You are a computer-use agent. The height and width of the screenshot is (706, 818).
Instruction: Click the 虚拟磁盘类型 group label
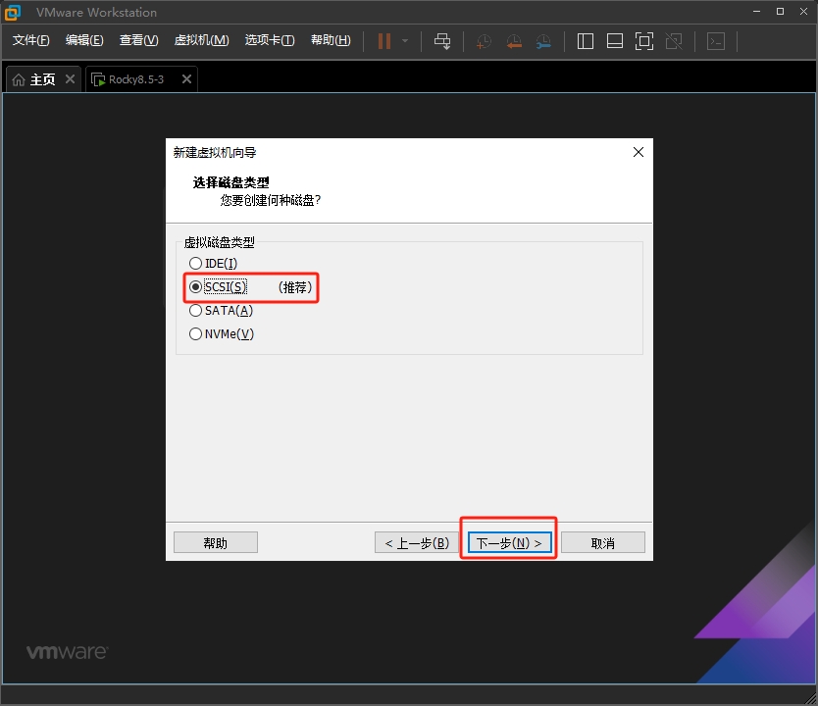[x=219, y=242]
